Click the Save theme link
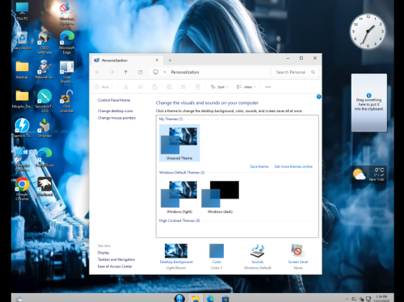This screenshot has height=302, width=404. [259, 166]
